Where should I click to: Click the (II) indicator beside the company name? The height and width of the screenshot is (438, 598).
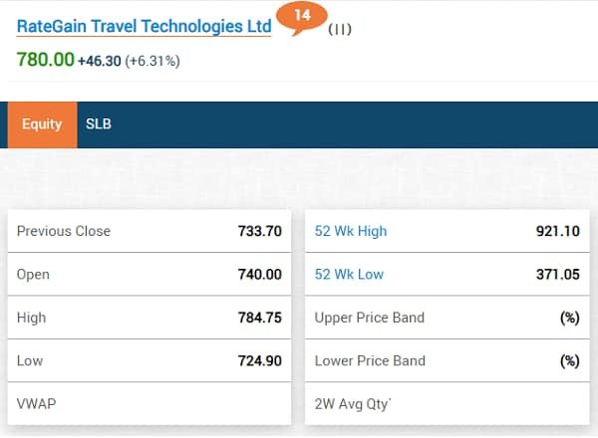click(x=340, y=29)
